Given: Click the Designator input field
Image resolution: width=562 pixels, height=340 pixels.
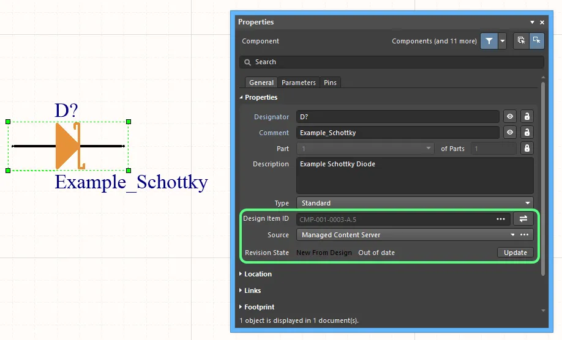Looking at the screenshot, I should (x=398, y=117).
